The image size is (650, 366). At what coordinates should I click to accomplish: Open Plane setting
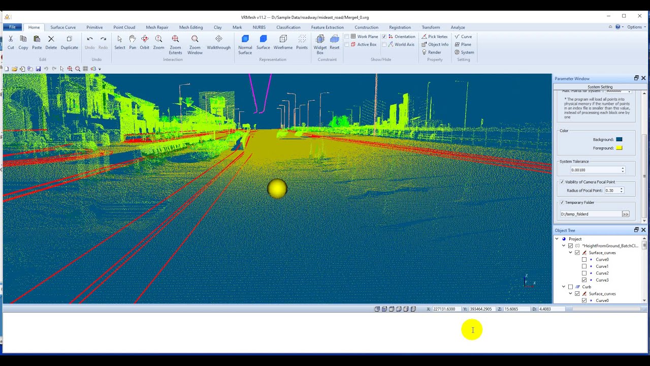[x=463, y=44]
